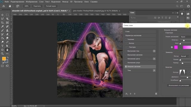This screenshot has height=107, width=191.
Task: Open the extra tools ellipsis menu
Action: [7, 53]
